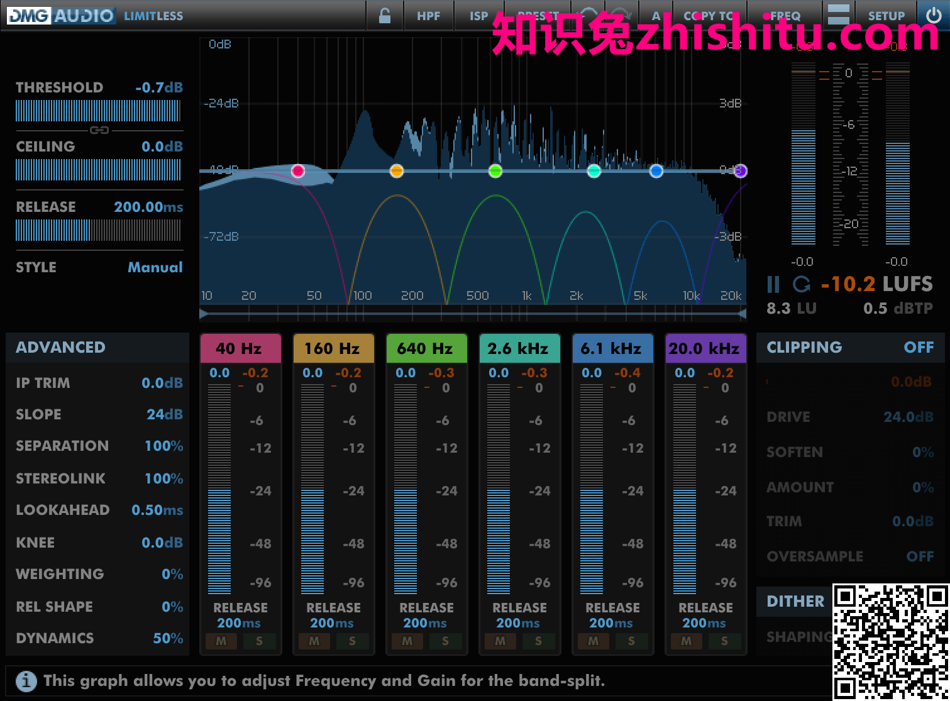Click the info icon in the hint bar
The image size is (950, 701).
pos(26,681)
